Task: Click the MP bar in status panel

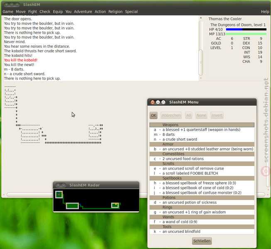Action: point(246,34)
